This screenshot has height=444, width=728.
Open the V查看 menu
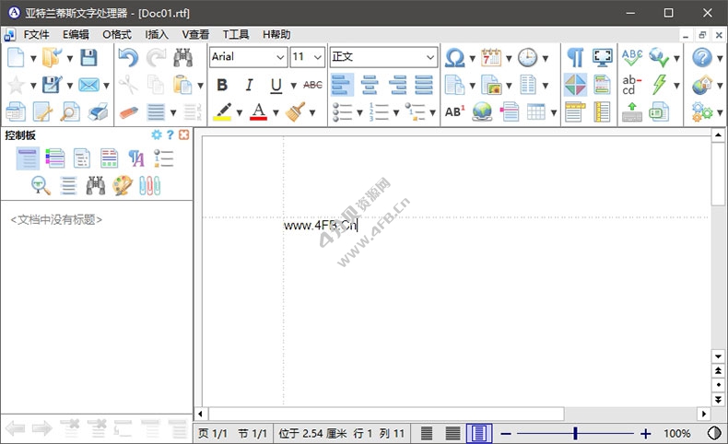[195, 35]
